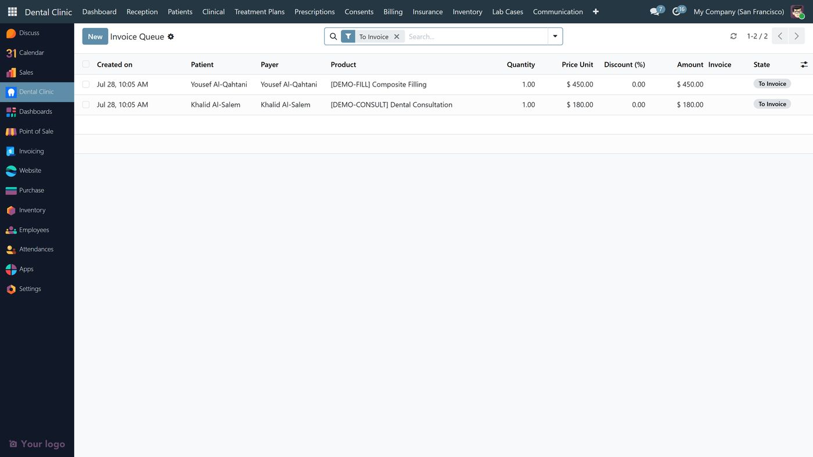
Task: Click Invoice Queue gear actions icon
Action: pos(171,37)
